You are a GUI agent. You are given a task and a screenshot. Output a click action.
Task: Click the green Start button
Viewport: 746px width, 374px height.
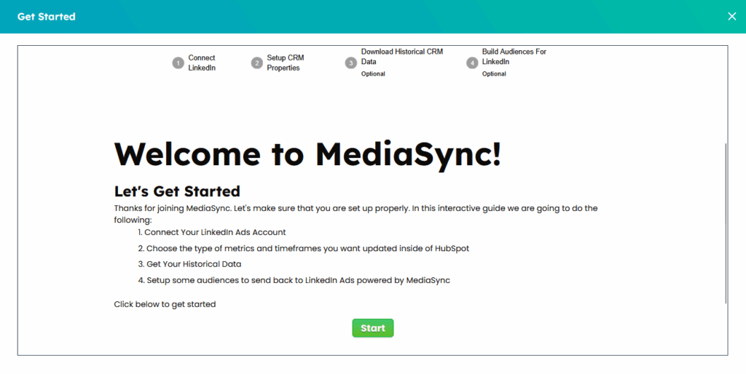pos(372,328)
